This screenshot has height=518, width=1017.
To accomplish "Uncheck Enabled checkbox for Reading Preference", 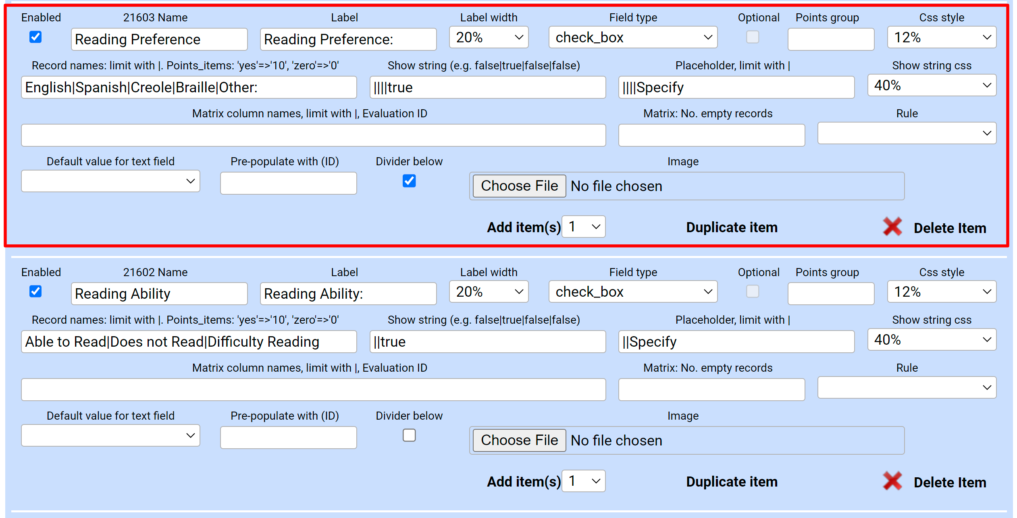I will pyautogui.click(x=35, y=37).
